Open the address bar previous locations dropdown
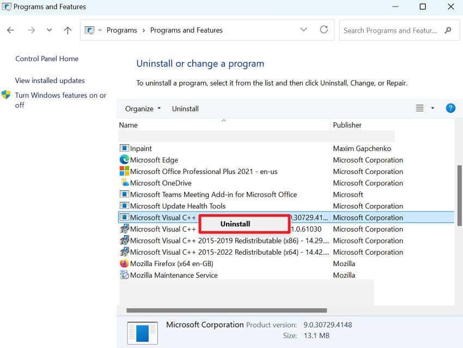The image size is (463, 348). (303, 30)
